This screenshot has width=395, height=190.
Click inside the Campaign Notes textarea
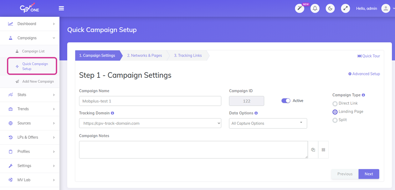(194, 149)
